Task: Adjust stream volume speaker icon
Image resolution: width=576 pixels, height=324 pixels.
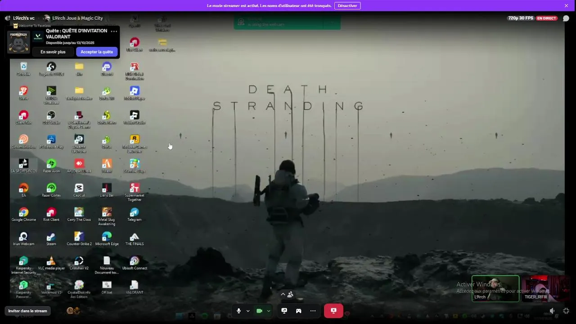Action: click(552, 311)
